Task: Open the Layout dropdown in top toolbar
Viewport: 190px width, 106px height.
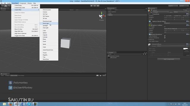Action: pyautogui.click(x=184, y=6)
